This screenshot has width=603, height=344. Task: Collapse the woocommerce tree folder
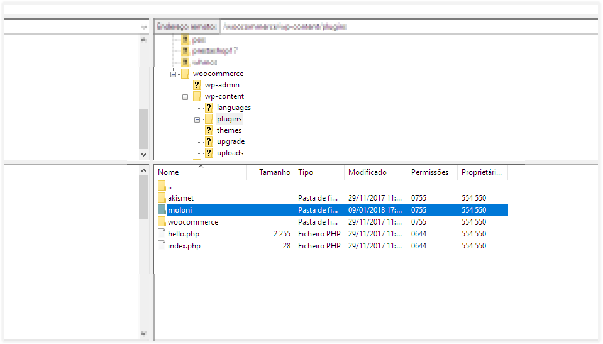(173, 74)
